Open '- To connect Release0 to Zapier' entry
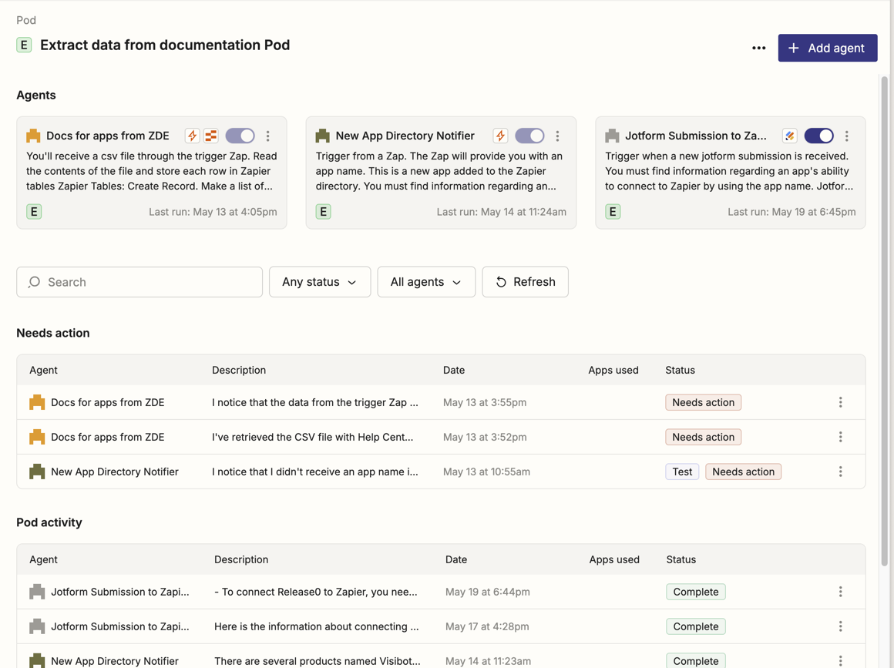 (316, 592)
